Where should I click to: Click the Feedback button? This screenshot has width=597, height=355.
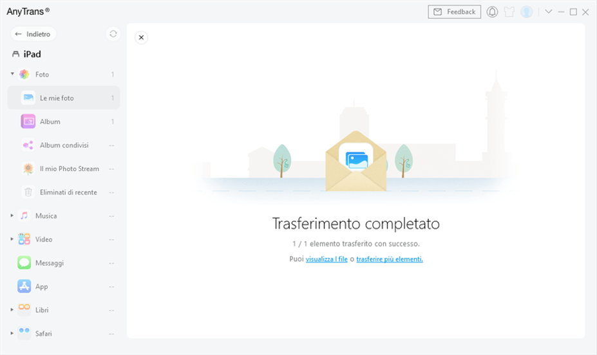pos(454,12)
